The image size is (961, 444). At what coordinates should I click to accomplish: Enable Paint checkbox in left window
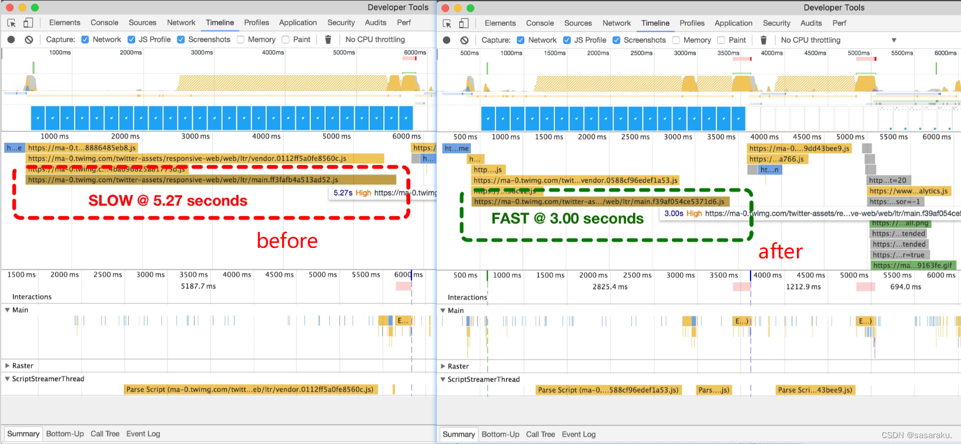click(286, 39)
